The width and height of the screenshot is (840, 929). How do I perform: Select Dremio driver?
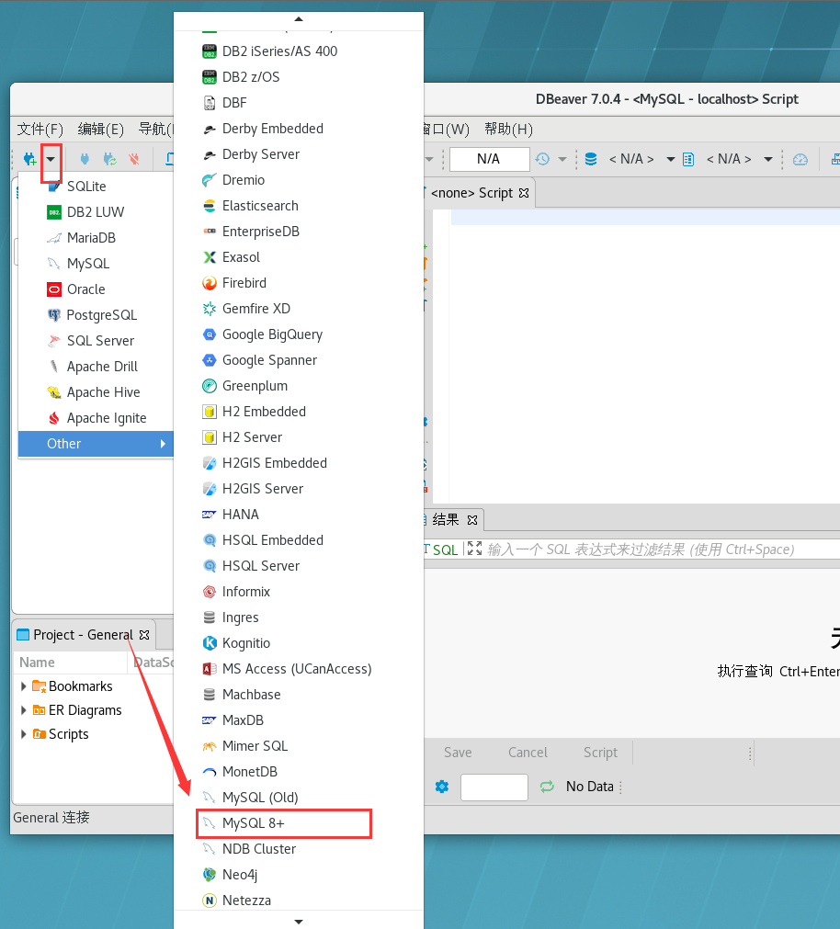pos(299,180)
